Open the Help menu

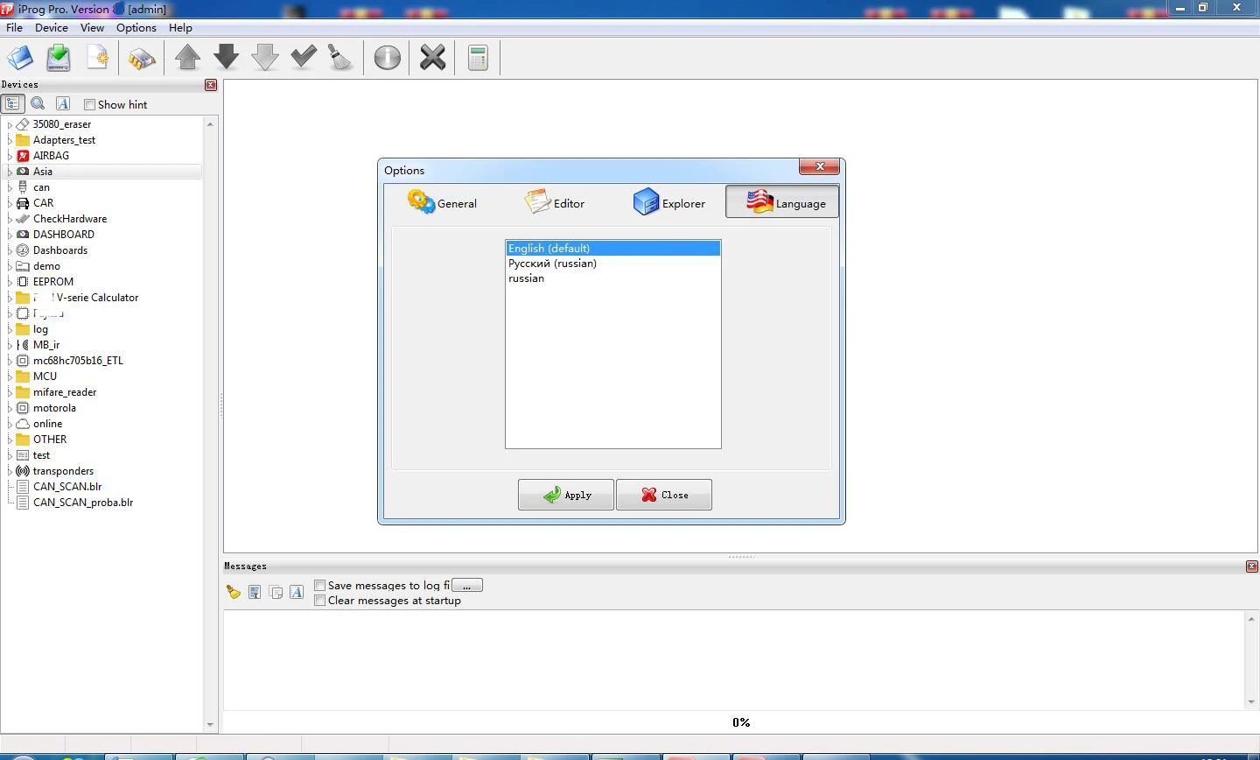(x=180, y=27)
